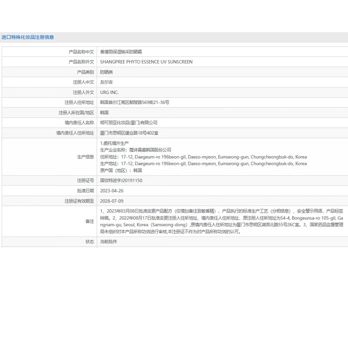This screenshot has width=348, height=348.
Task: Click the remark line starting ngnam-gu, Seoul, Korea
Action: [x=221, y=225]
